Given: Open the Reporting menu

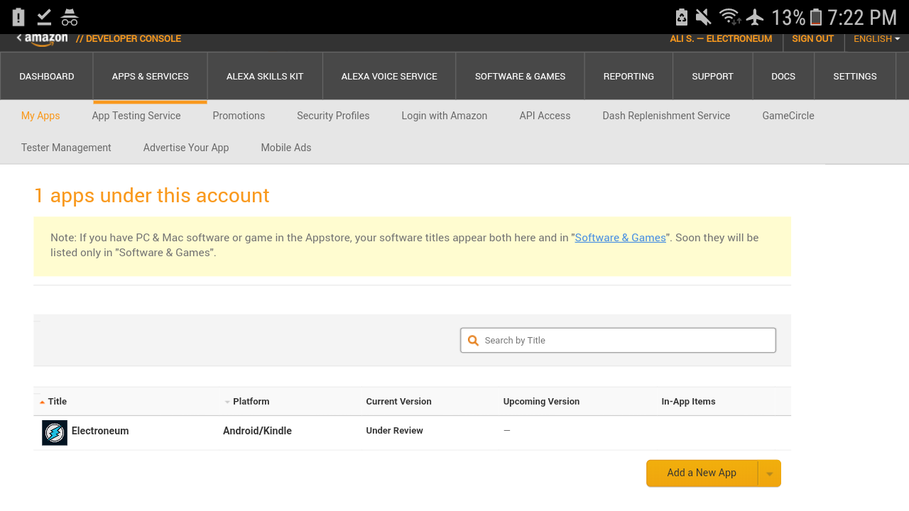Looking at the screenshot, I should tap(628, 77).
